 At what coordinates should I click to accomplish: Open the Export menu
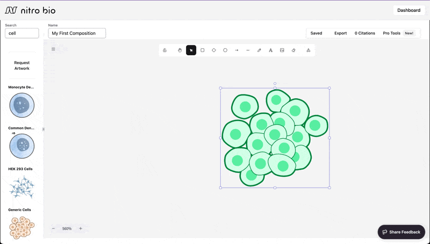click(340, 33)
